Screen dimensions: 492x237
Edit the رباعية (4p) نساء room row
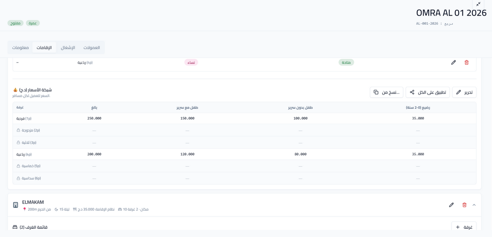[x=453, y=62]
